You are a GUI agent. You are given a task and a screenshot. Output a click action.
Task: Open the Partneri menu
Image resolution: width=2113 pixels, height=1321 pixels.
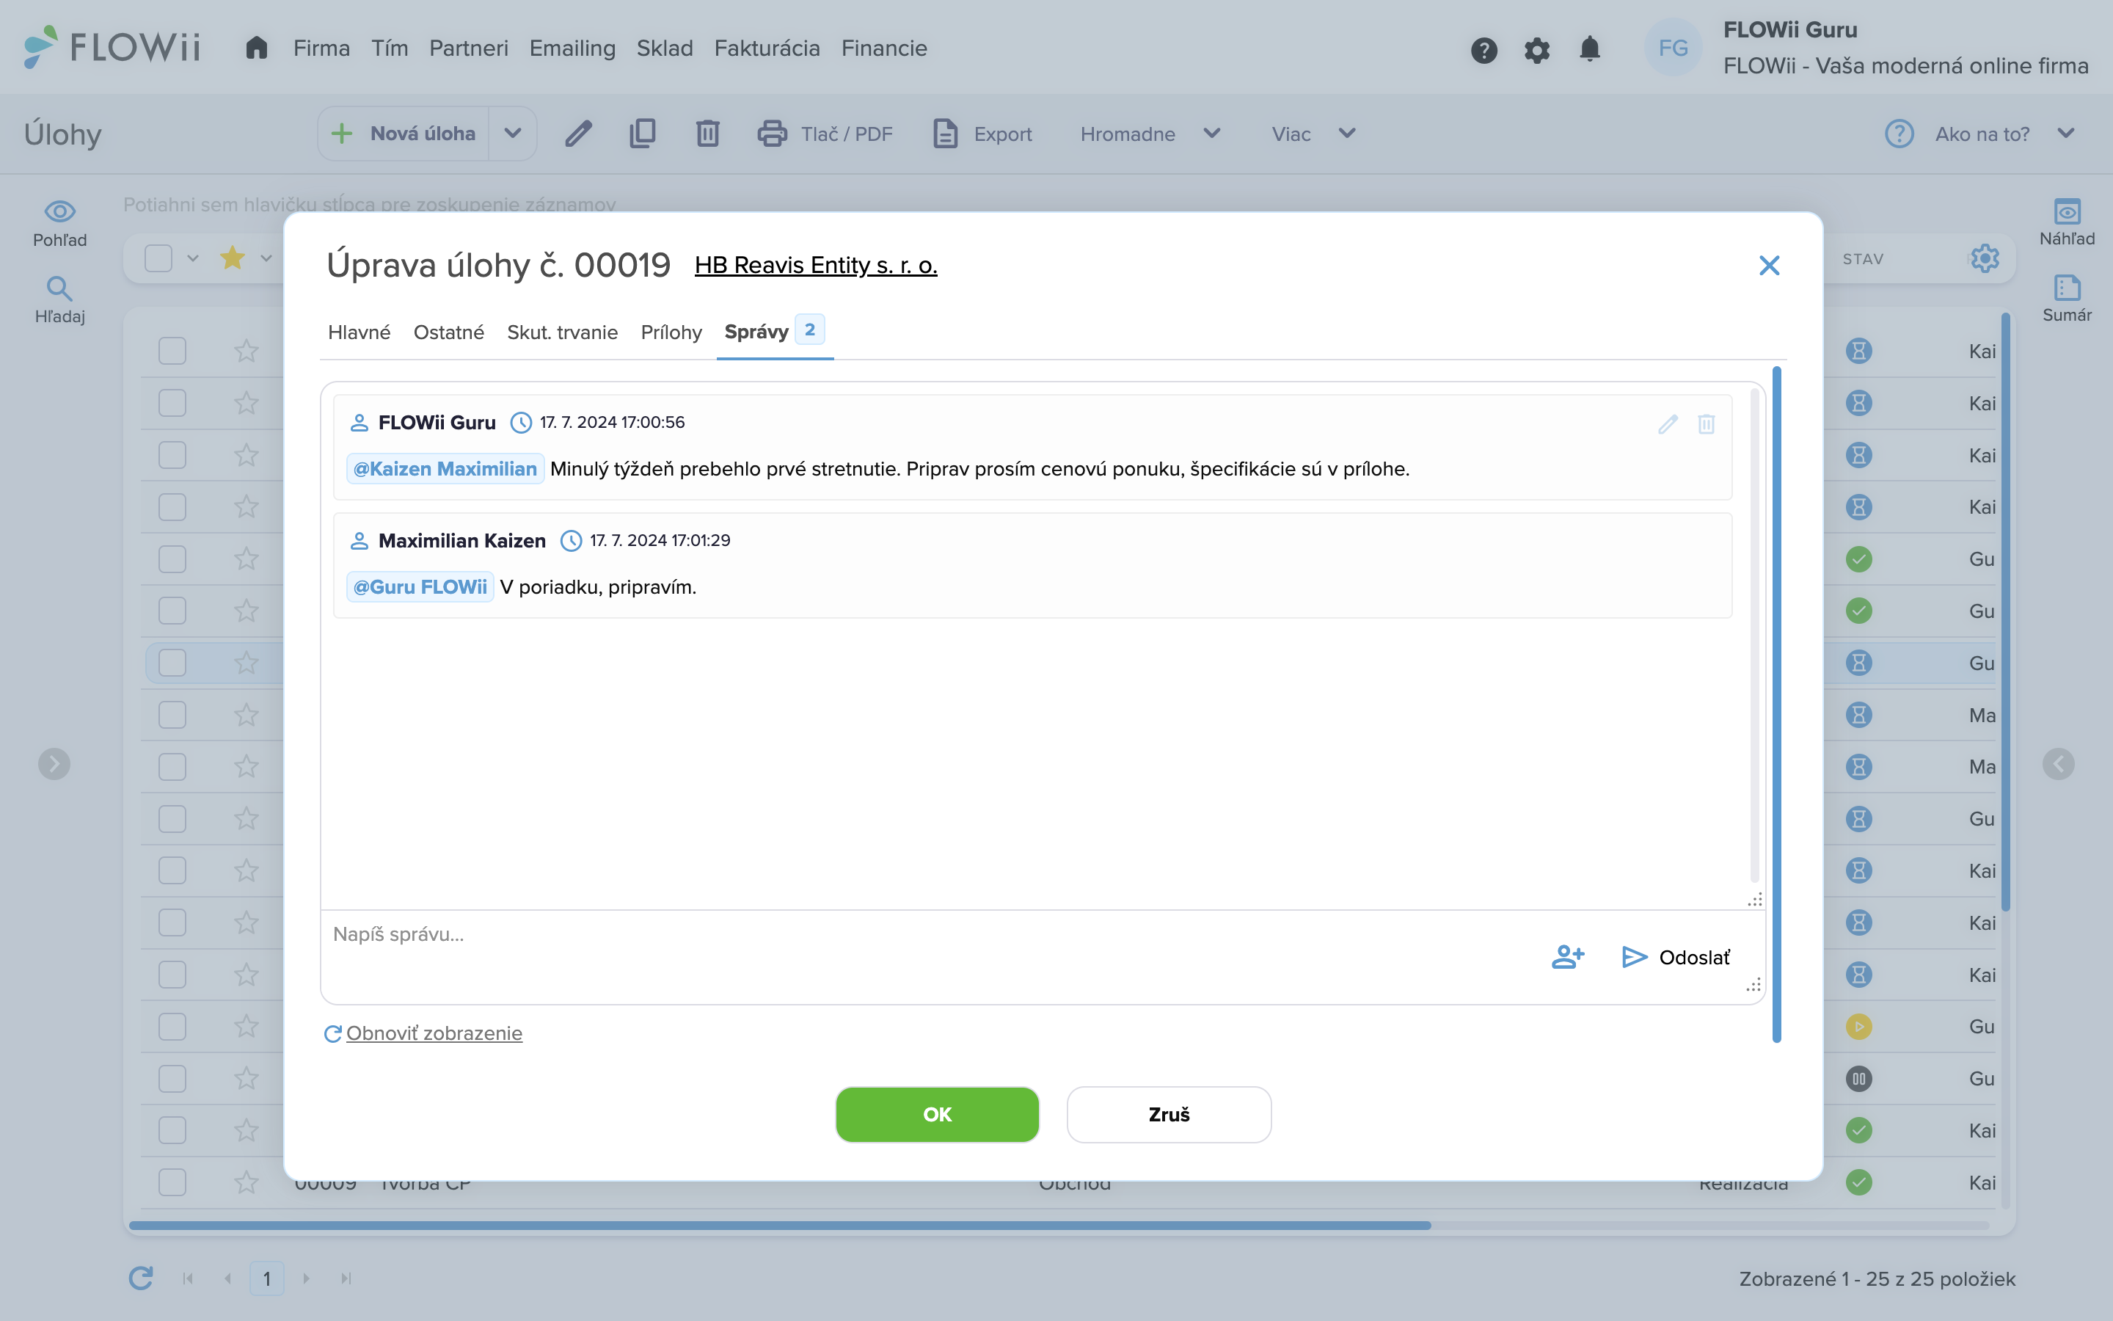click(x=468, y=48)
